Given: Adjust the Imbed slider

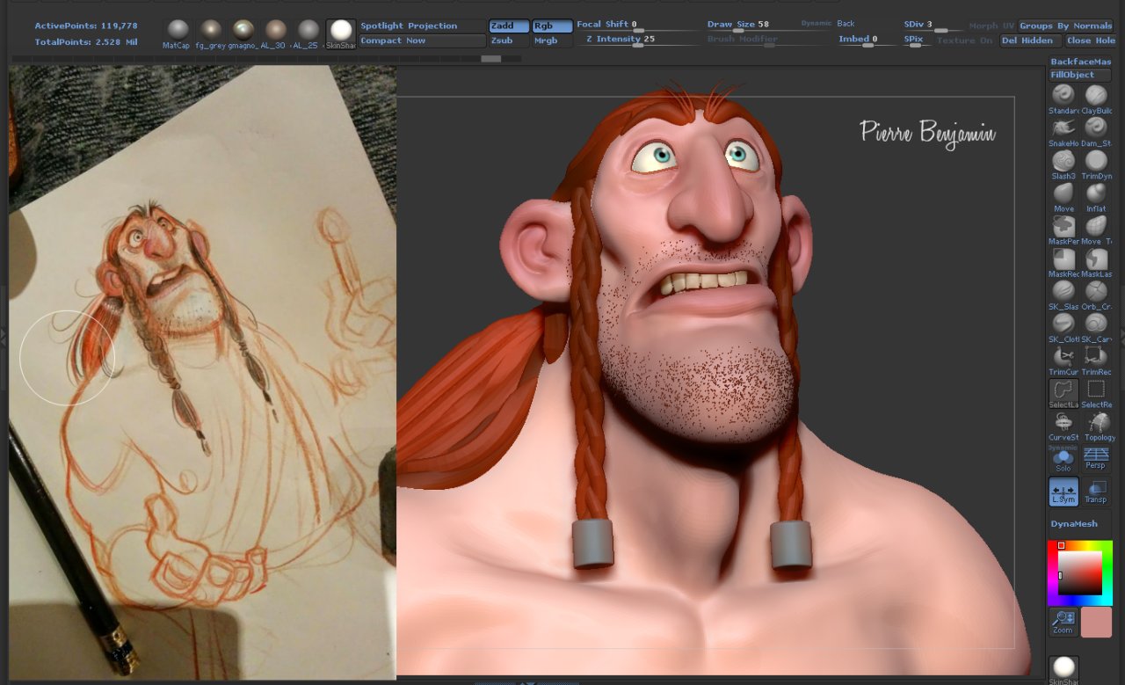Looking at the screenshot, I should pyautogui.click(x=867, y=40).
